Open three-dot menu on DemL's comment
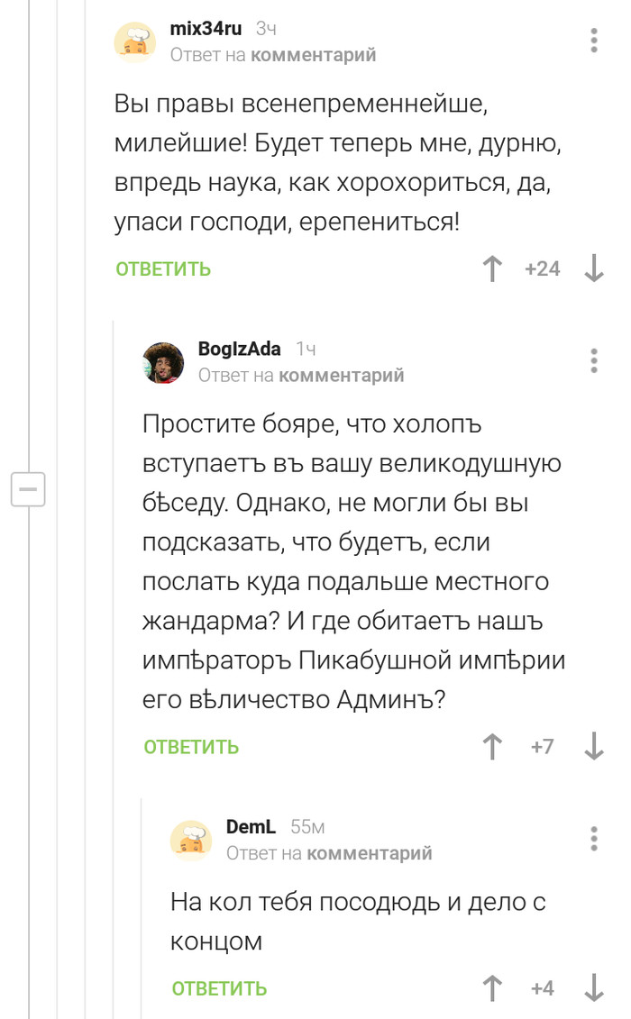Screen dimensions: 631x1019 point(594,838)
